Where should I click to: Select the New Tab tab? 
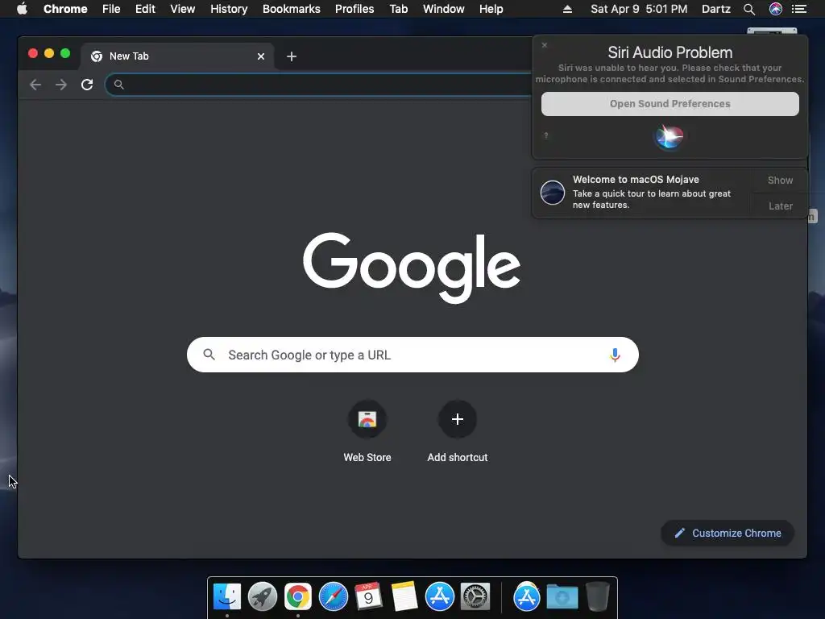point(176,56)
